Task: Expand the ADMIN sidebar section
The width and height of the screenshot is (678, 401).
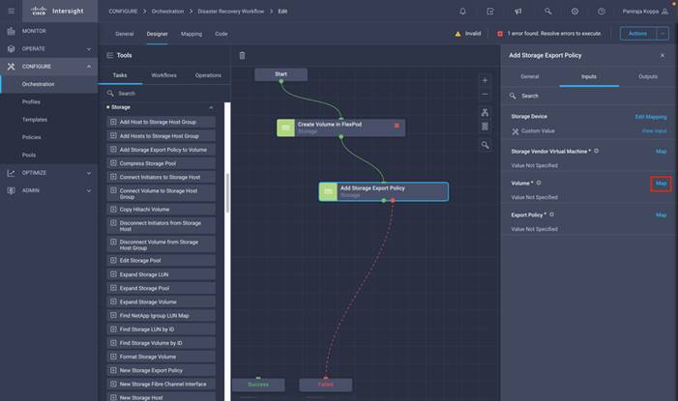Action: click(x=89, y=190)
